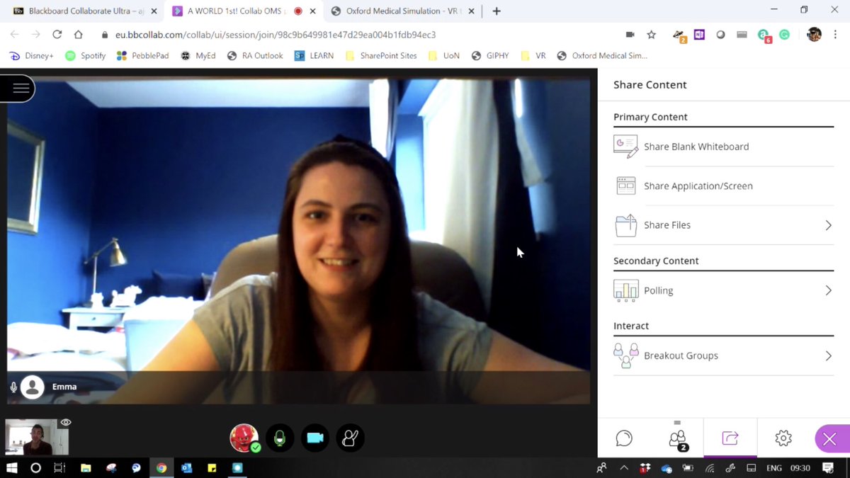Click the Breakout Groups people icon

coord(625,355)
